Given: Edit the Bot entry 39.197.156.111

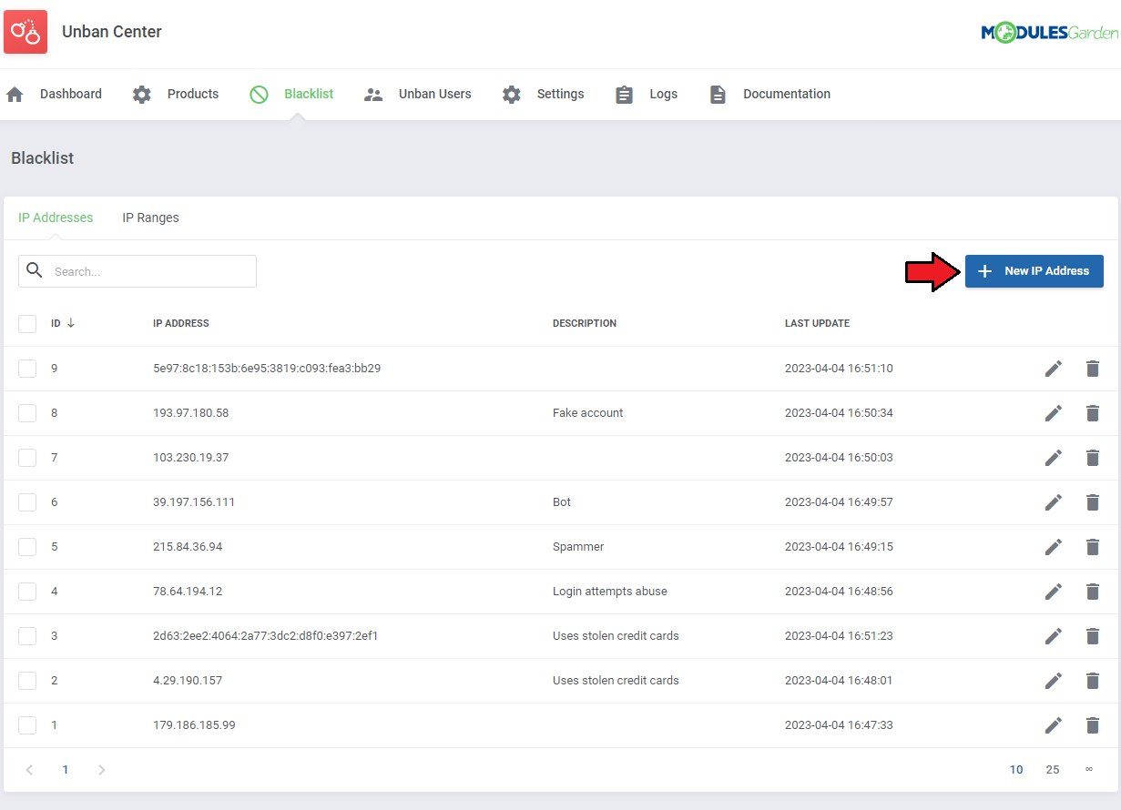Looking at the screenshot, I should click(x=1054, y=502).
